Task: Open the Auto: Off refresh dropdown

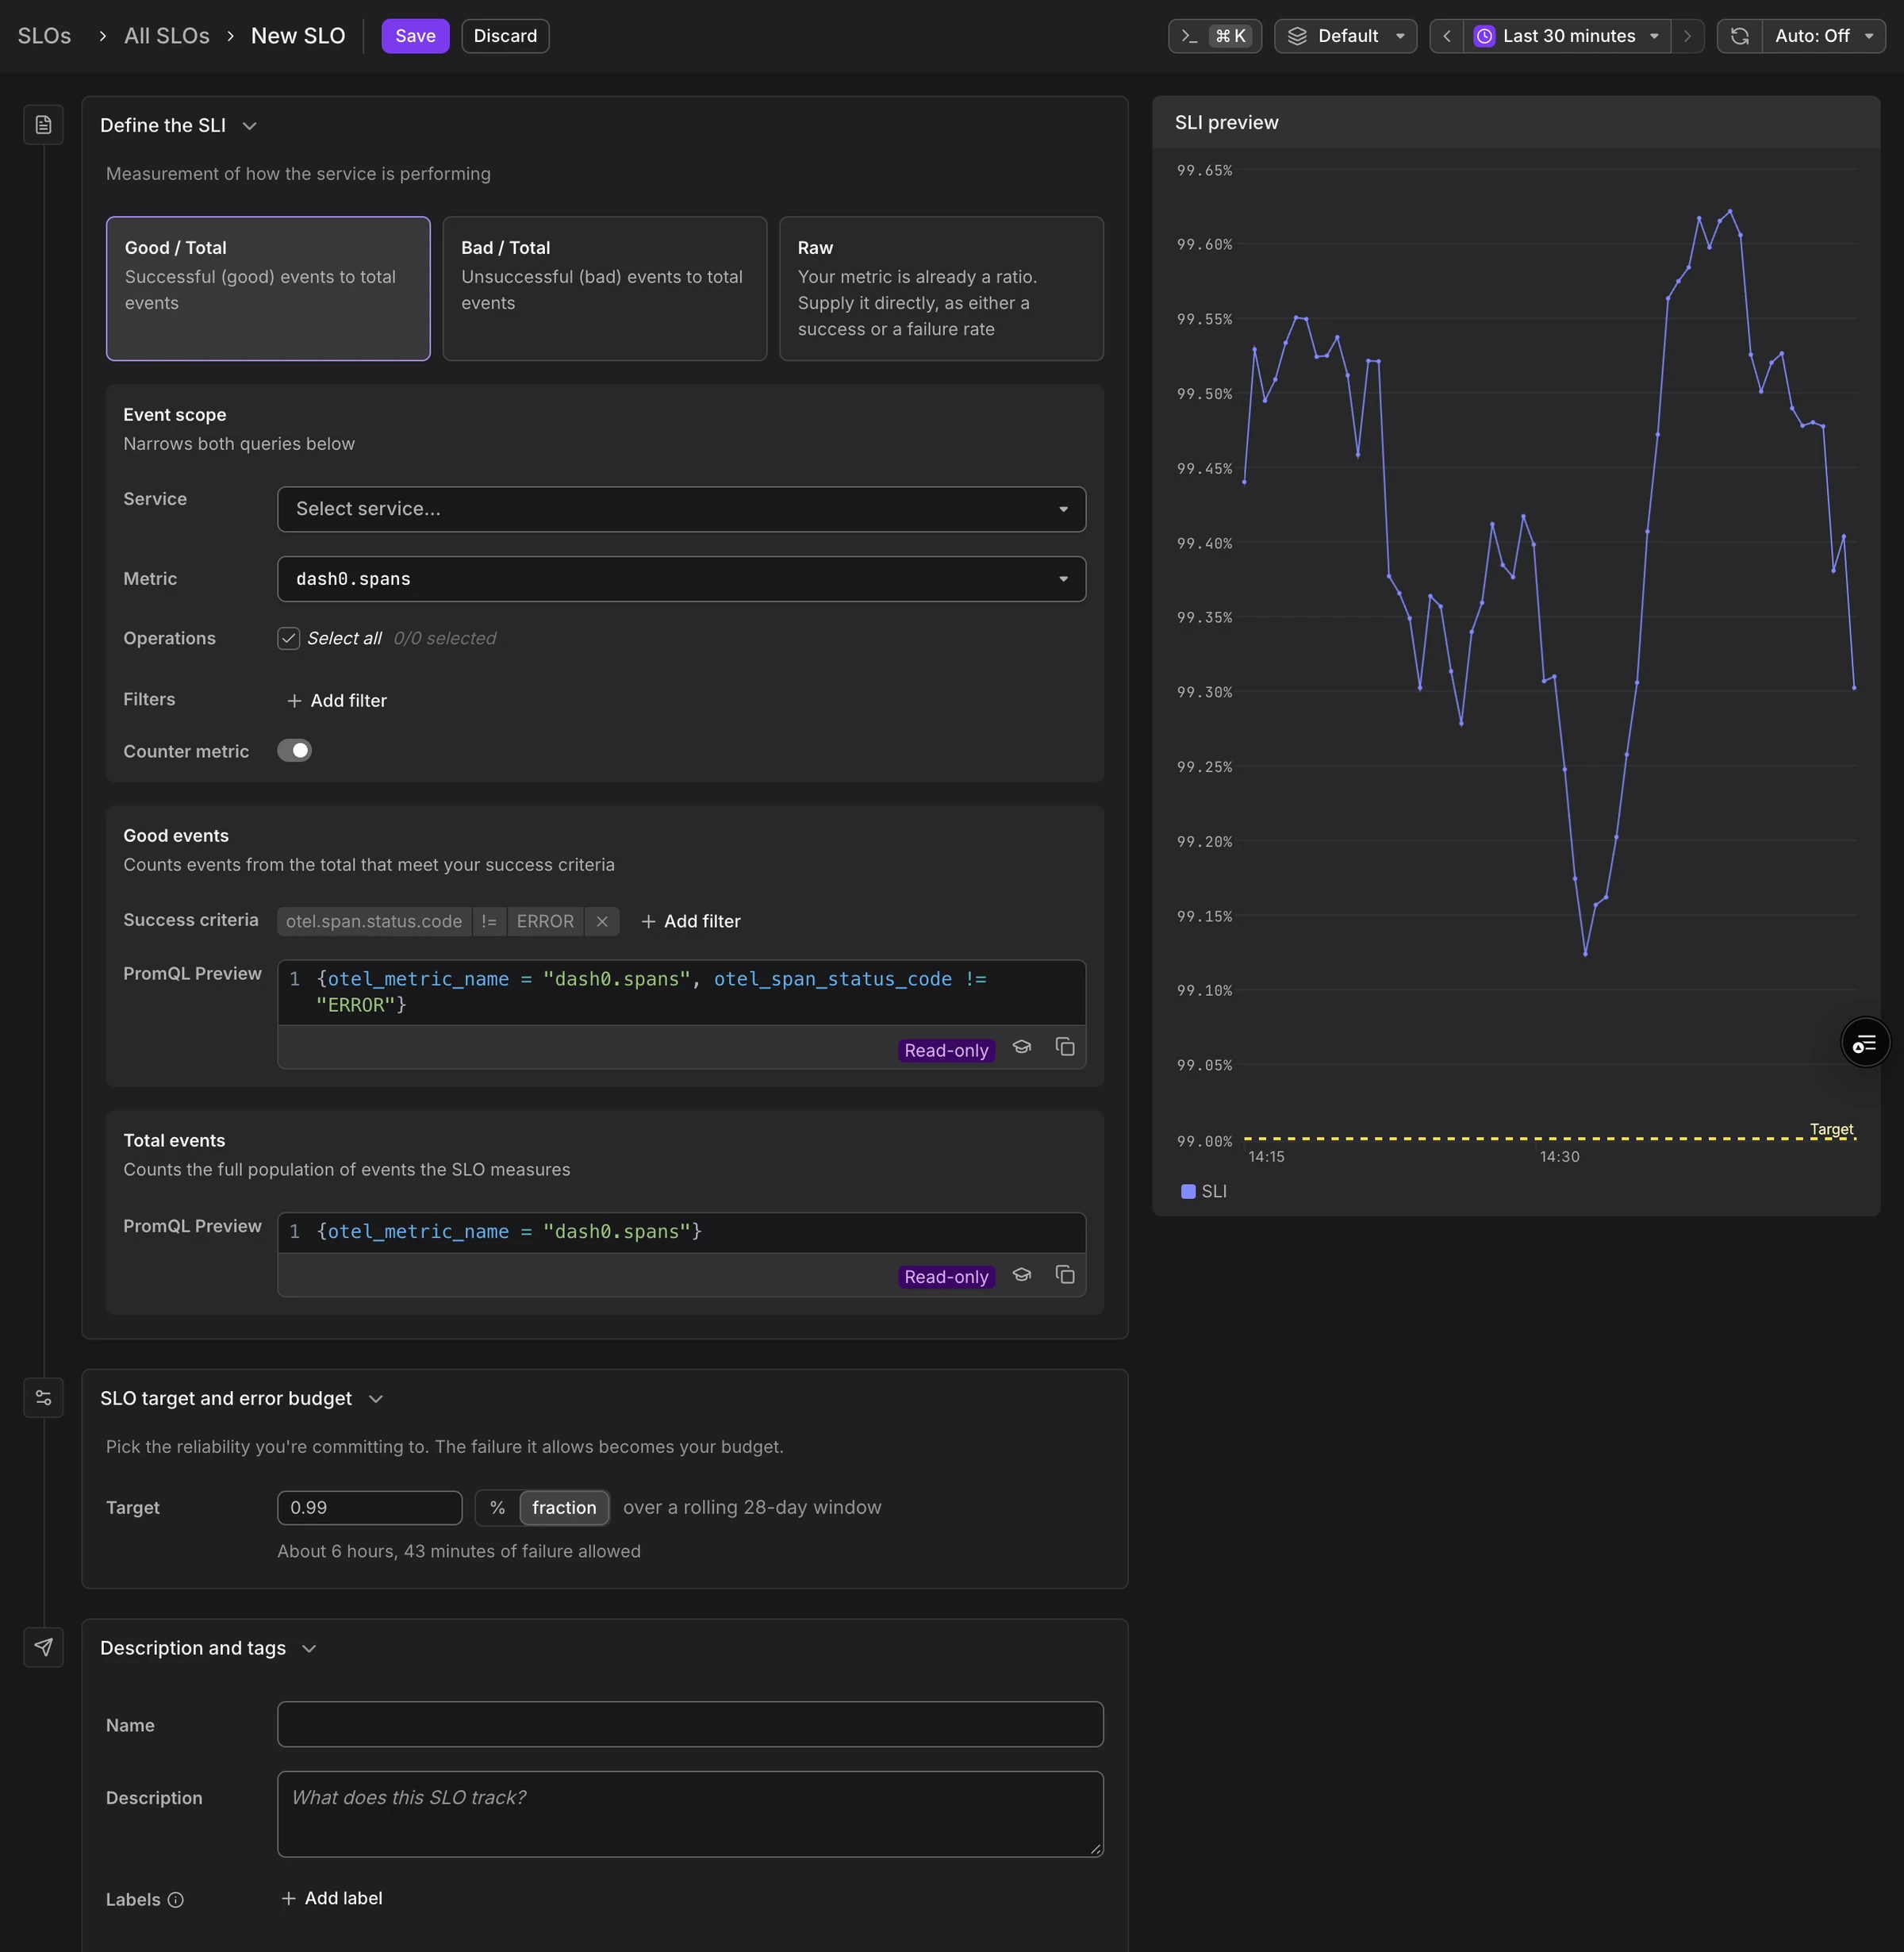Action: point(1823,36)
